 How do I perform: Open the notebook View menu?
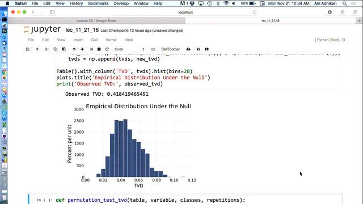point(61,40)
